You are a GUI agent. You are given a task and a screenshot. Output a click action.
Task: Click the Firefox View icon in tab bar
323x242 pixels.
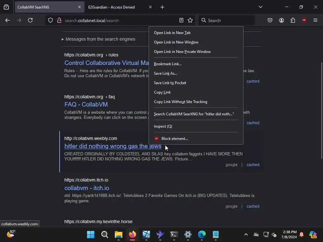pos(6,7)
